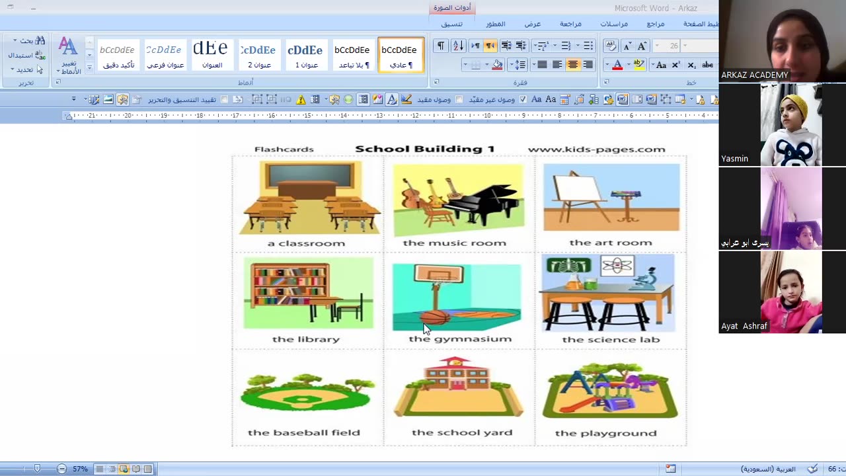Screen dimensions: 846x476
Task: Open shading color dropdown arrow
Action: [488, 65]
